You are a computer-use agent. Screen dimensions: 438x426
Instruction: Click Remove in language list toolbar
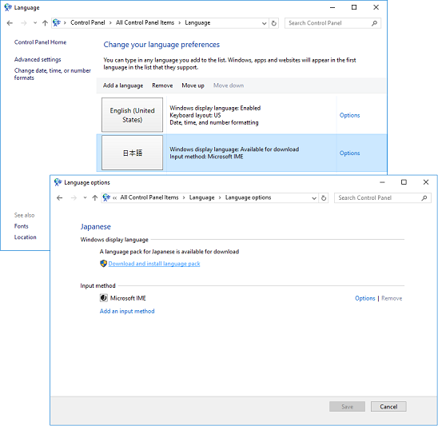click(162, 86)
